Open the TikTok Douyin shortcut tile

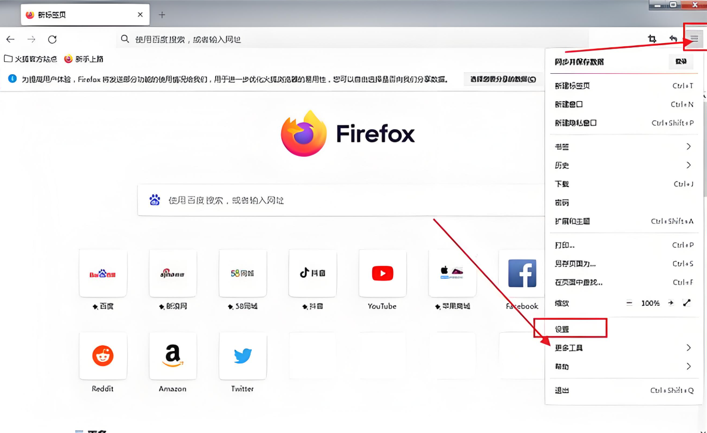coord(312,273)
